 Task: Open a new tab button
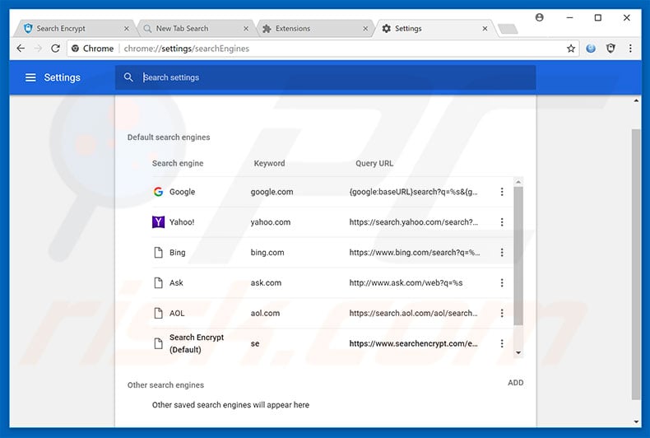coord(508,29)
